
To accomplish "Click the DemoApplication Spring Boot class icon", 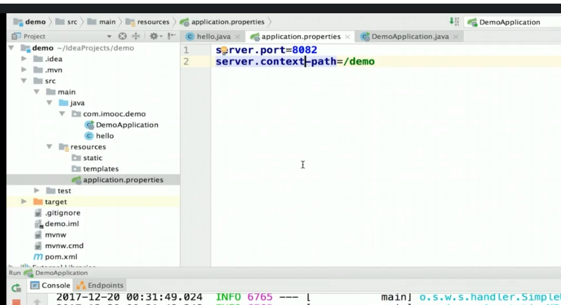I will tap(89, 125).
